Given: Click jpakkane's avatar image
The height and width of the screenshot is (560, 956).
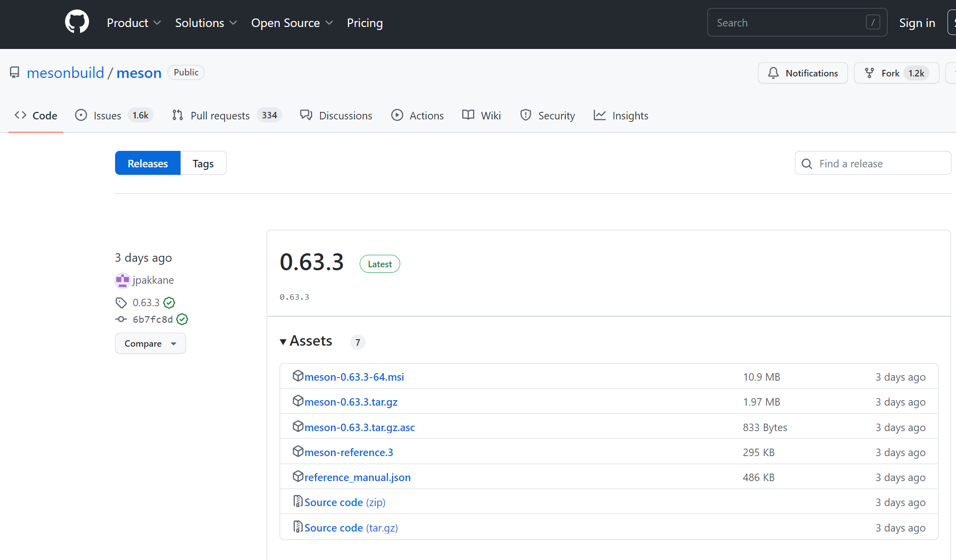Looking at the screenshot, I should coord(123,280).
